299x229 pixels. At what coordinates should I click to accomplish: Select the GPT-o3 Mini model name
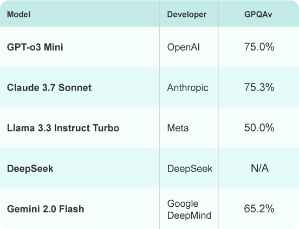[35, 47]
